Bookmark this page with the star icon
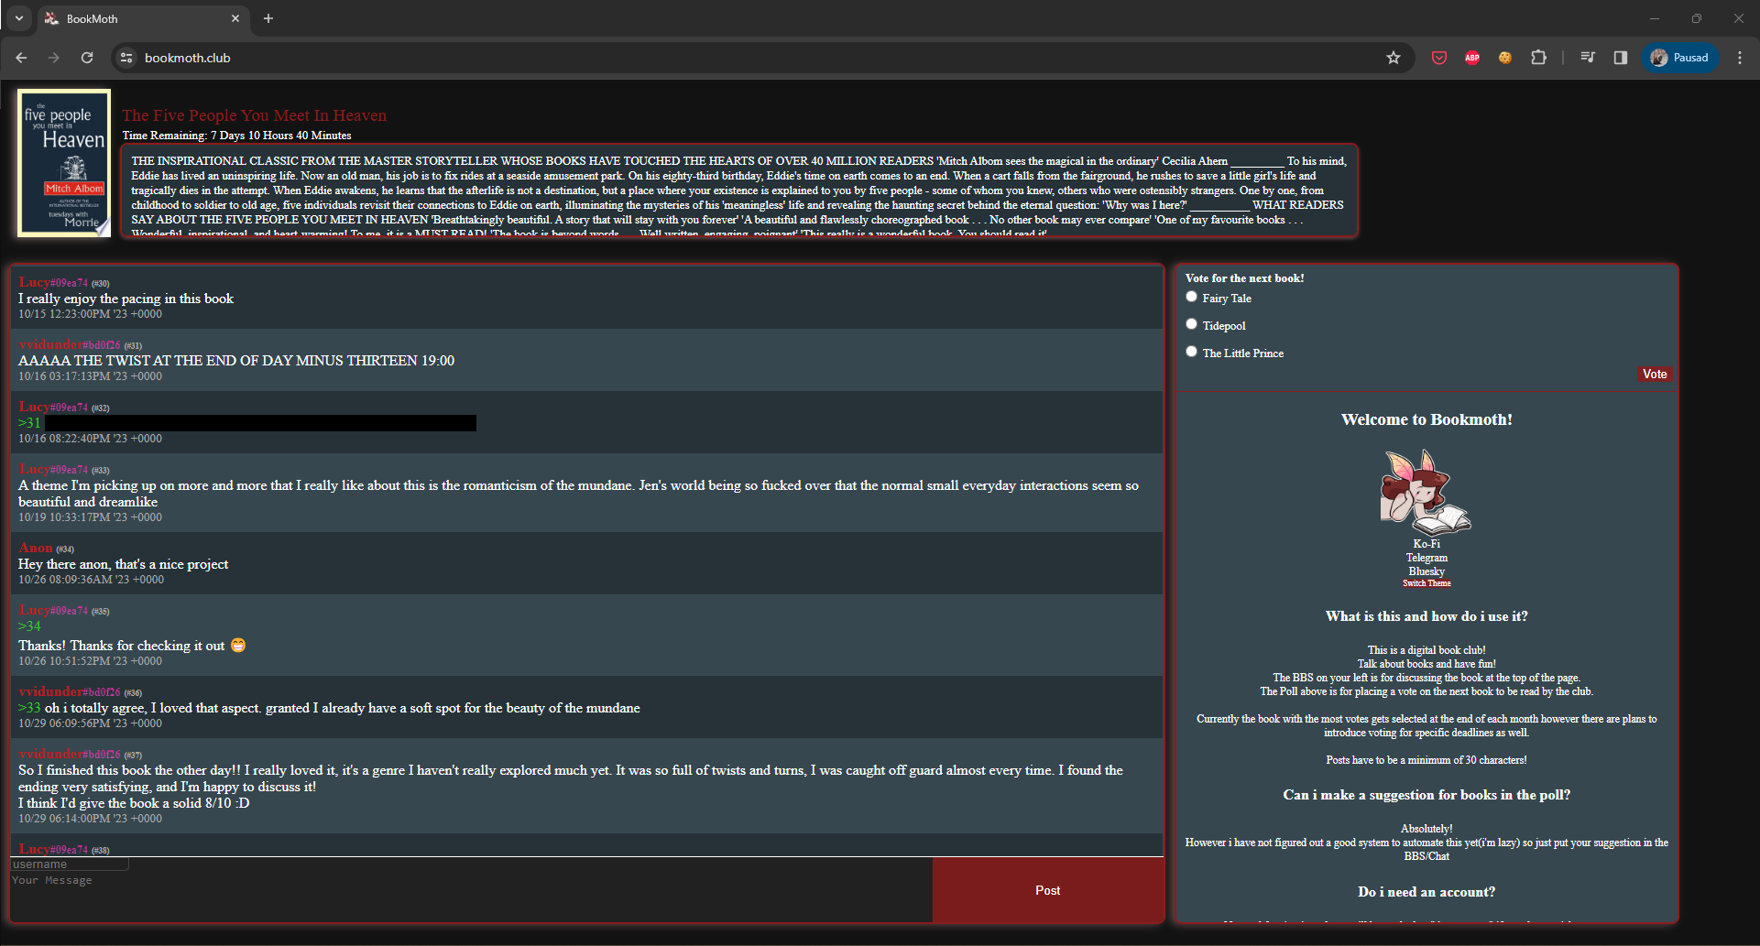The width and height of the screenshot is (1760, 946). click(1394, 58)
